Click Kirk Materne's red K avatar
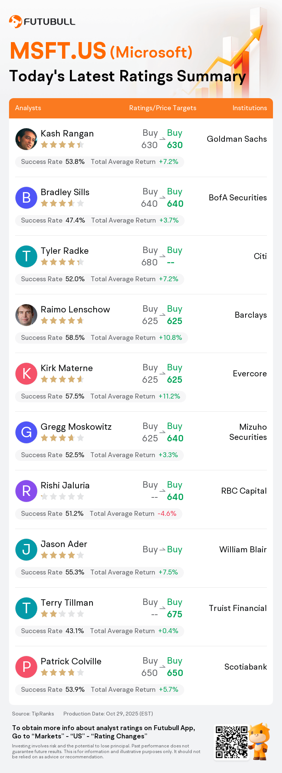Image resolution: width=282 pixels, height=773 pixels. (26, 374)
